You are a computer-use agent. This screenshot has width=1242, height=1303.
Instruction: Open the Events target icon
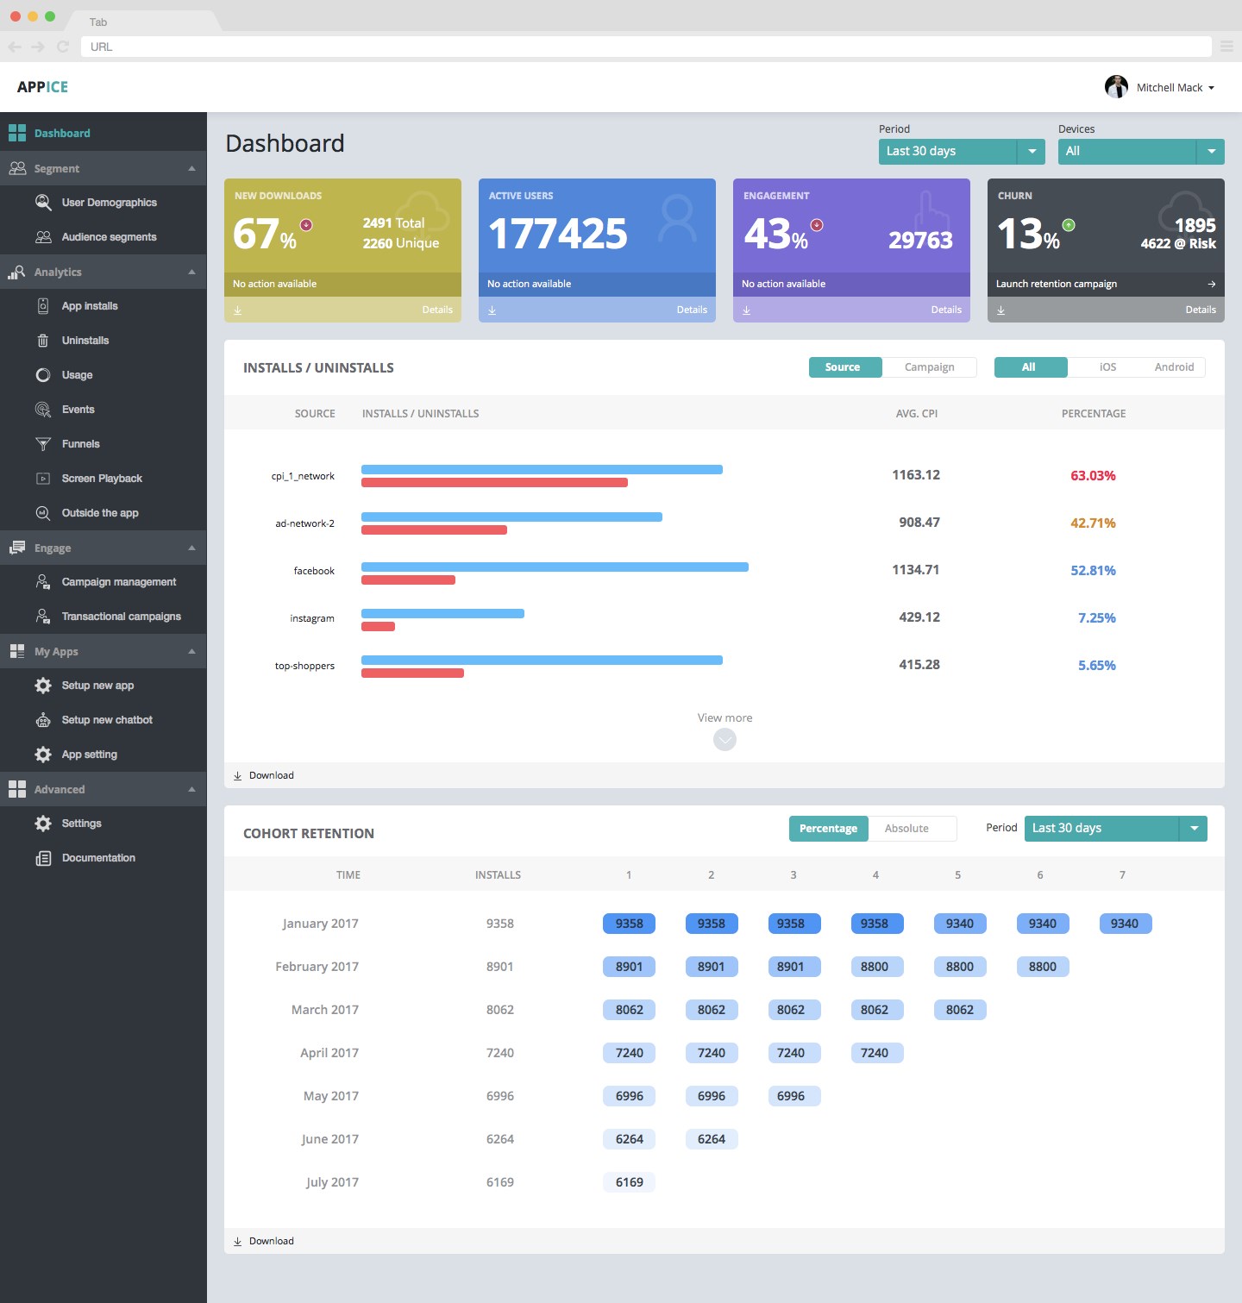pos(43,410)
